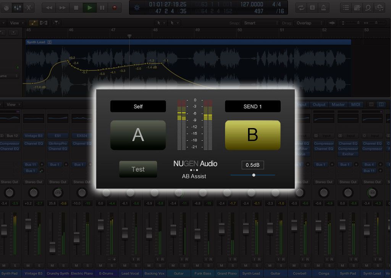
Task: Open the Self source selector
Action: (x=138, y=107)
